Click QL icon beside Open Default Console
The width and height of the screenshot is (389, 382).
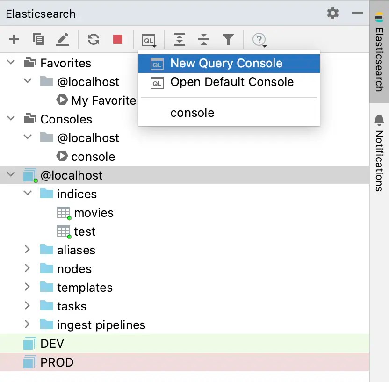157,83
